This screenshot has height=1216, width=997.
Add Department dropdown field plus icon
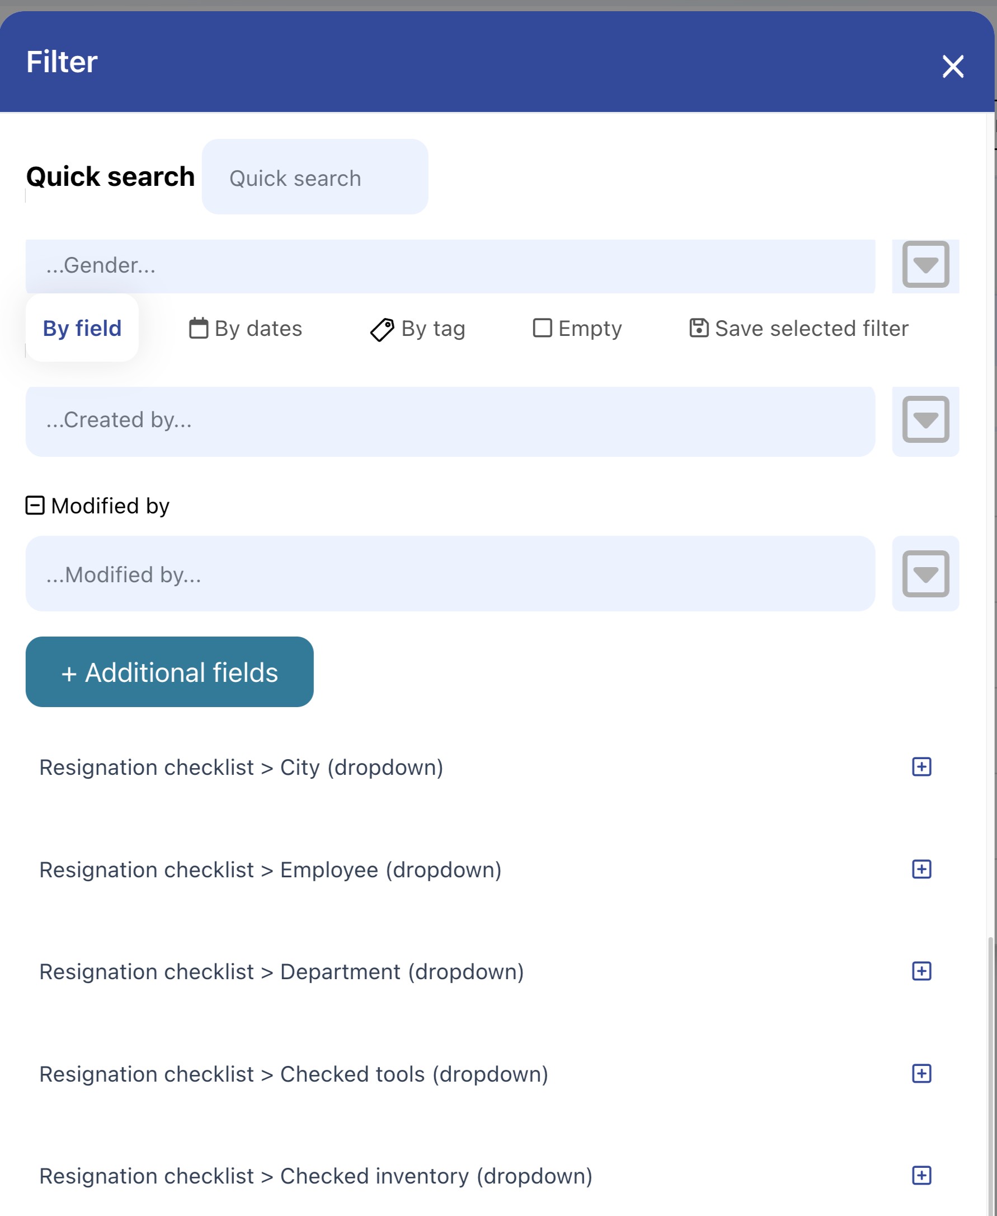point(921,971)
